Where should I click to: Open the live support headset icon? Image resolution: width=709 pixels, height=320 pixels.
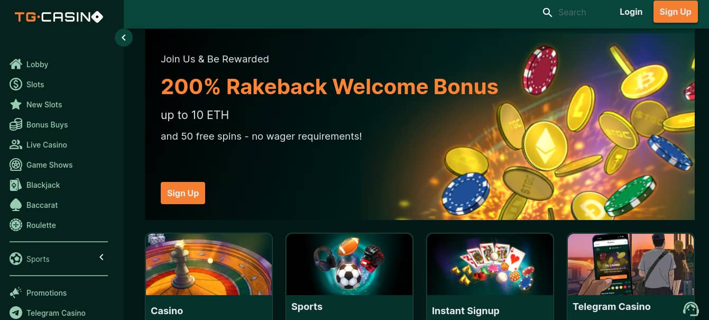pyautogui.click(x=690, y=309)
